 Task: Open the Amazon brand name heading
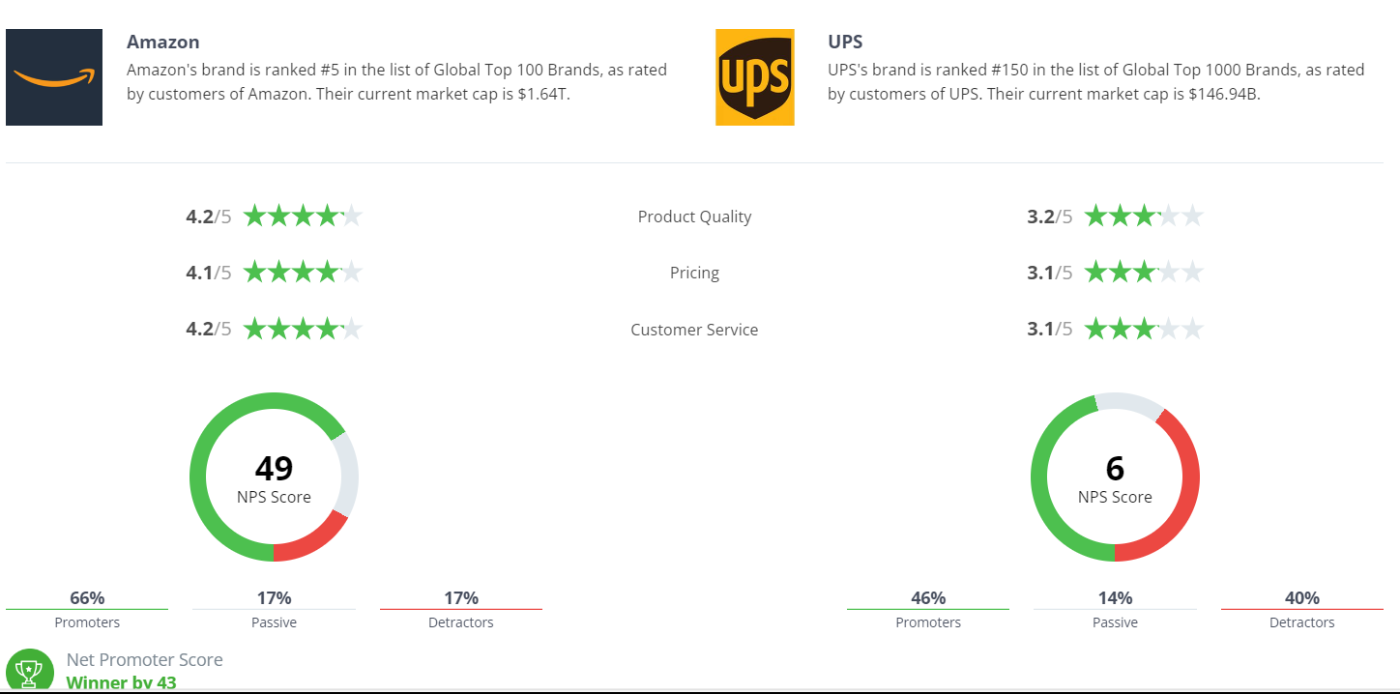pyautogui.click(x=163, y=43)
